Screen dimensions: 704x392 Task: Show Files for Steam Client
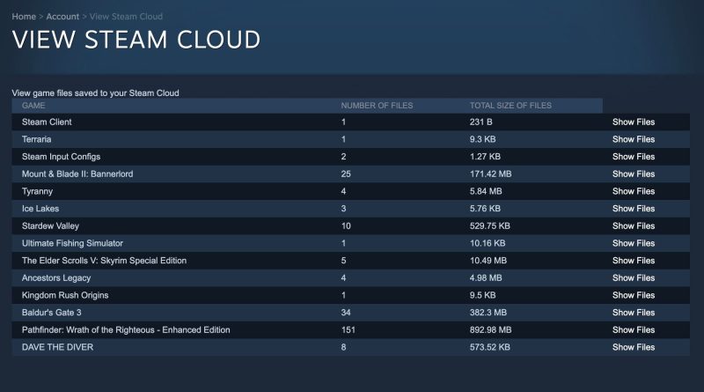click(634, 122)
